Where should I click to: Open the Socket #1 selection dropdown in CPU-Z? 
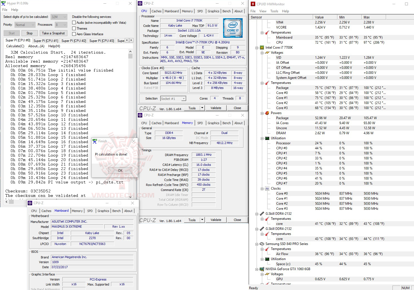(173, 98)
